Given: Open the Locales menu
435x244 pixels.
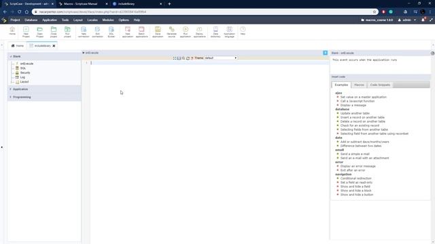Looking at the screenshot, I should (92, 20).
